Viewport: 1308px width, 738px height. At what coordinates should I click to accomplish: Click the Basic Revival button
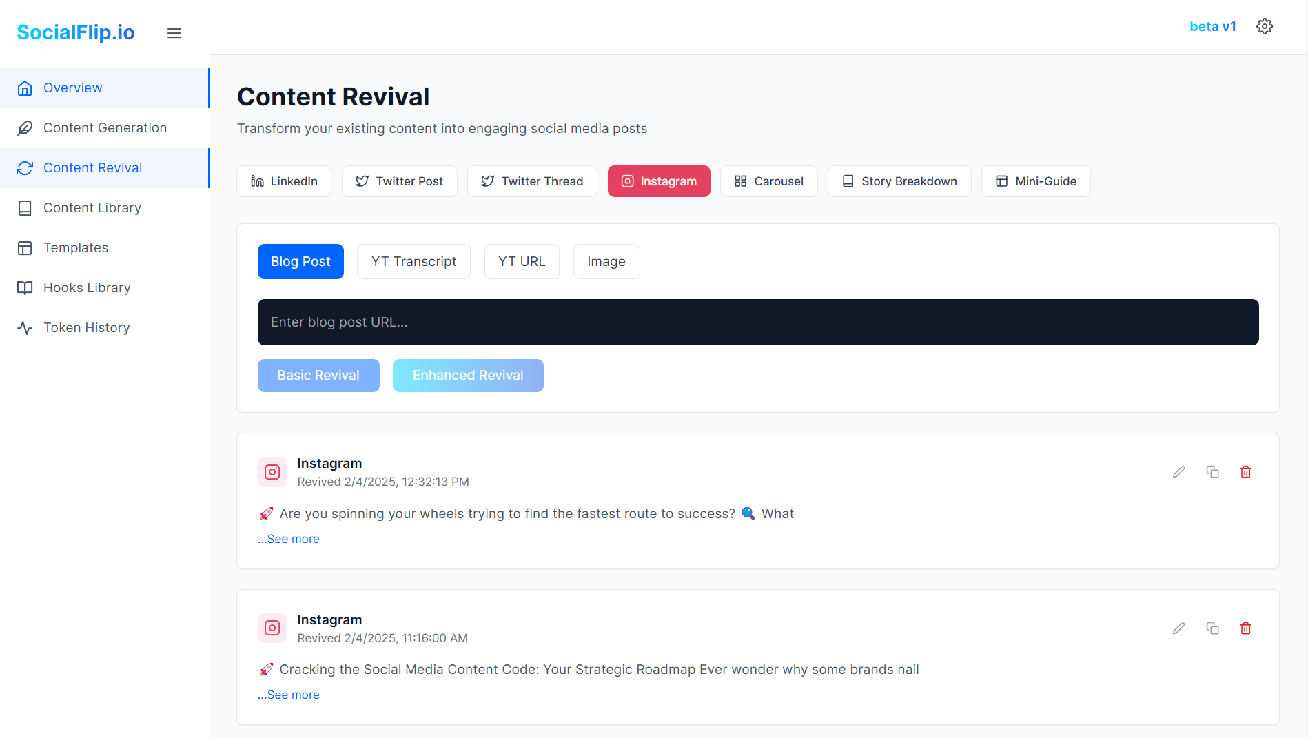(318, 376)
